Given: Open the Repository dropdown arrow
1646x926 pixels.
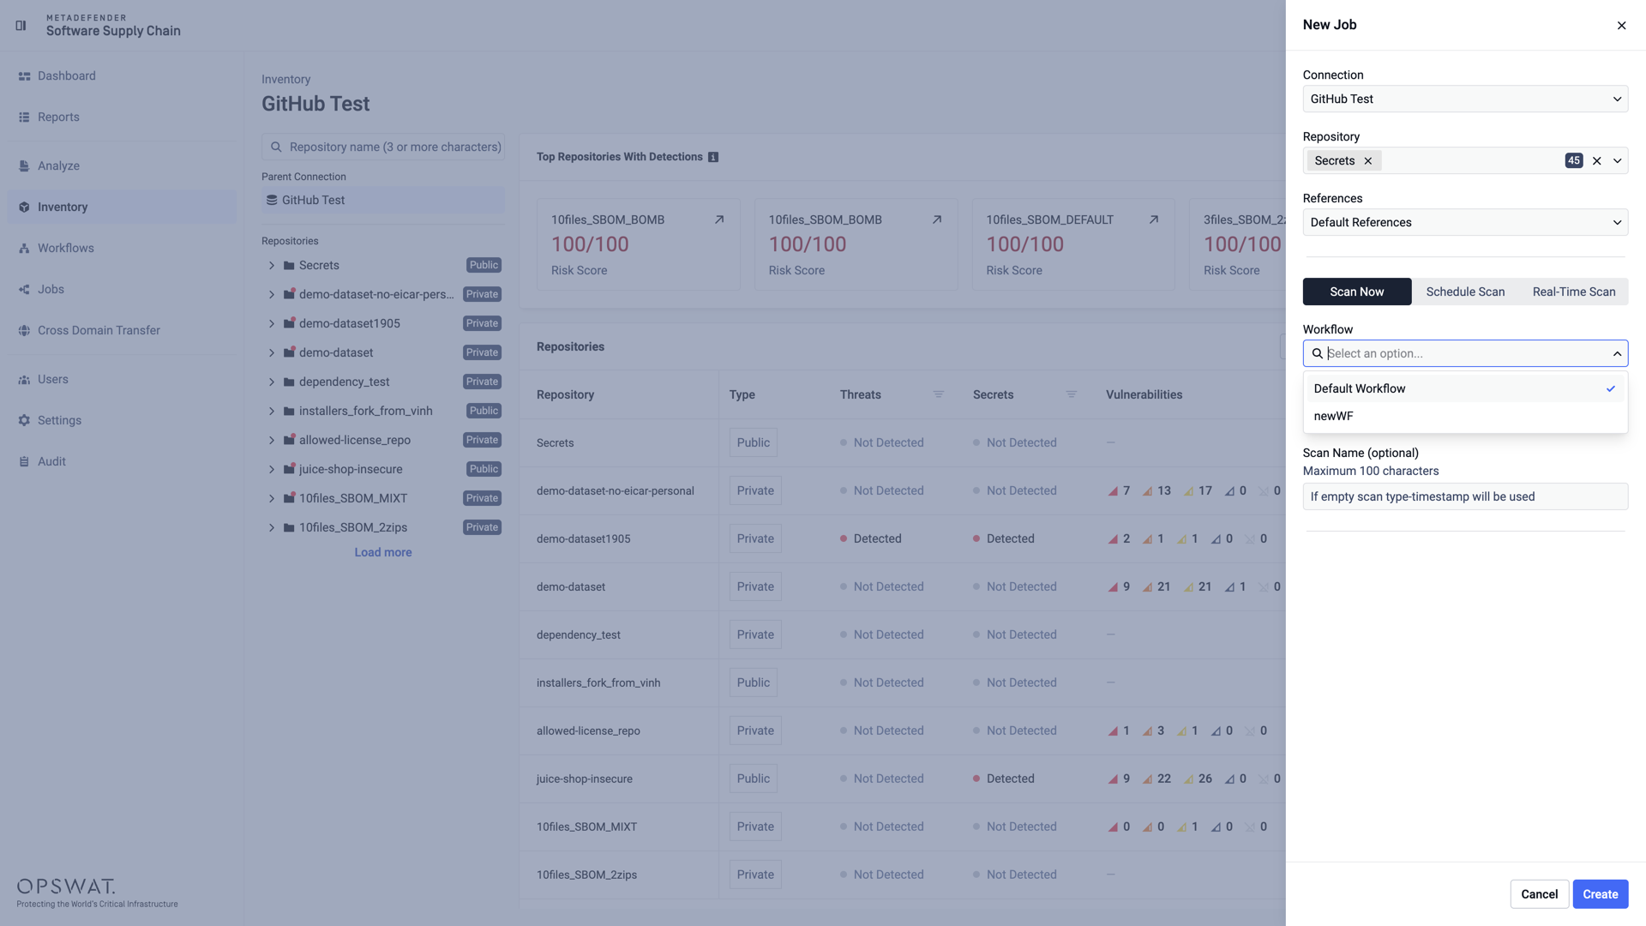Looking at the screenshot, I should (1617, 161).
